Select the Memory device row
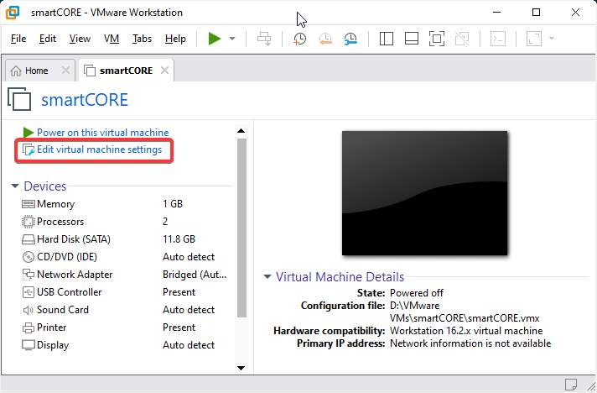 [124, 204]
